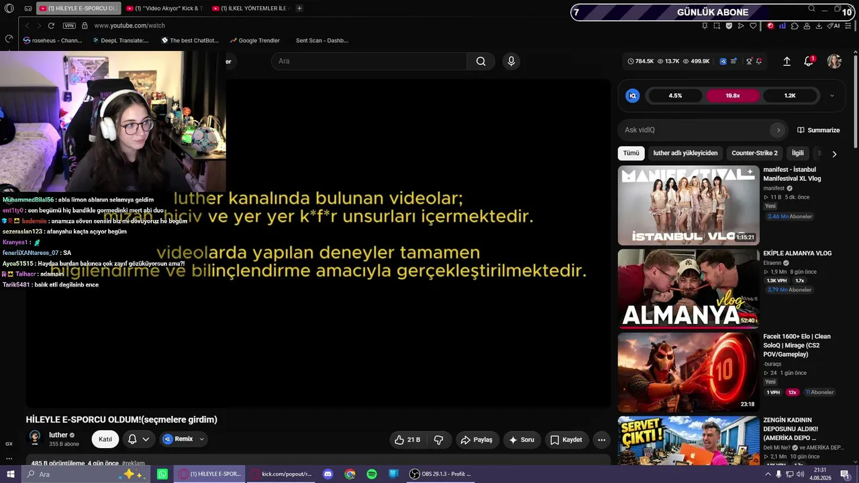Click the Kaydet save button

pyautogui.click(x=566, y=439)
